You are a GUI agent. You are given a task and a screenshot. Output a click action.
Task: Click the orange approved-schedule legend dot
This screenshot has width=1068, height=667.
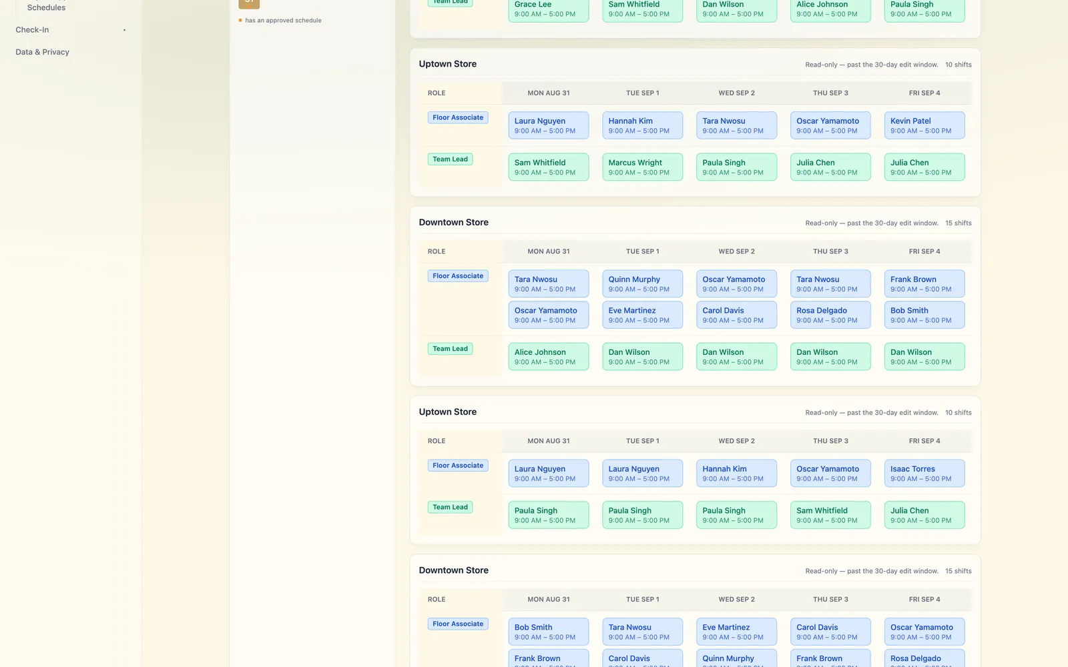(240, 21)
